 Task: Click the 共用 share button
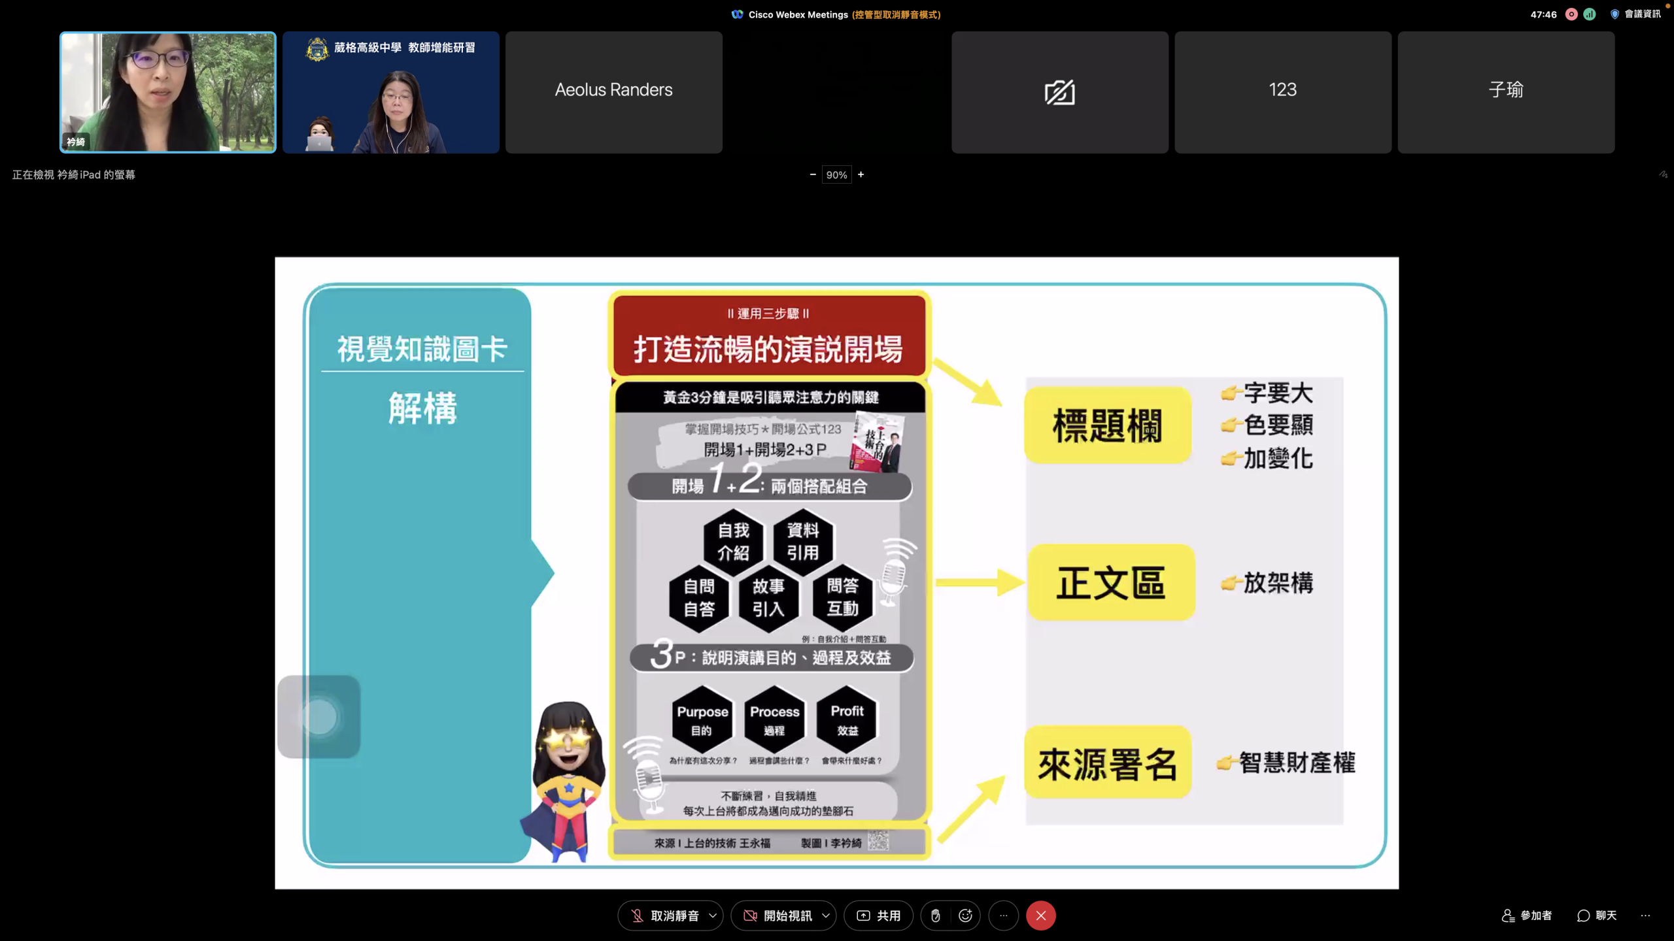(878, 916)
